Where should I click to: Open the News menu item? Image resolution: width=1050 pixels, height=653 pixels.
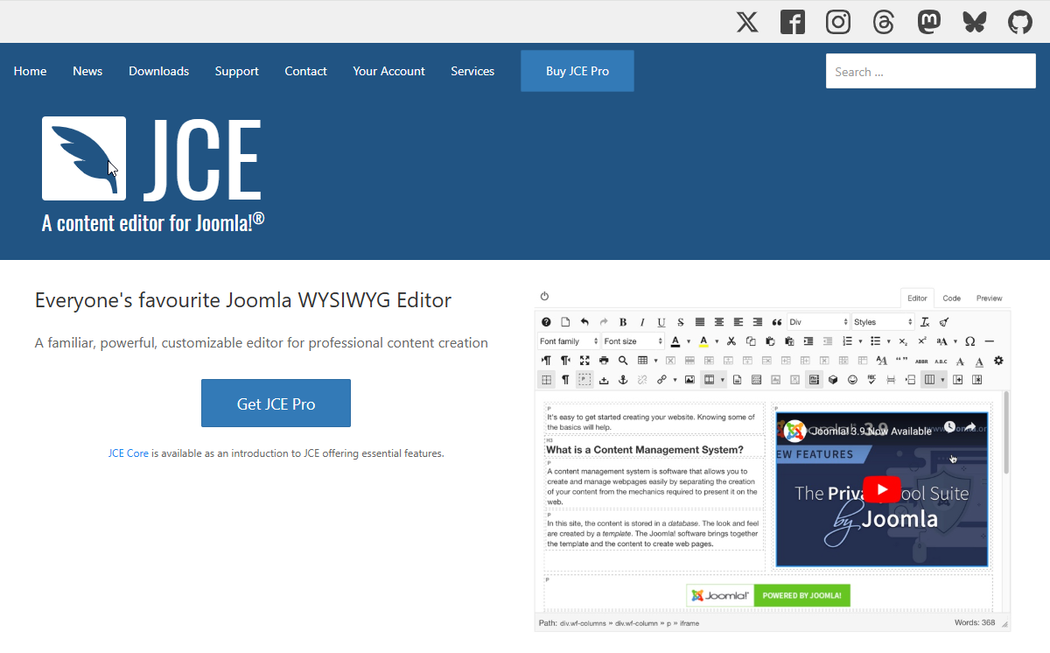coord(87,71)
